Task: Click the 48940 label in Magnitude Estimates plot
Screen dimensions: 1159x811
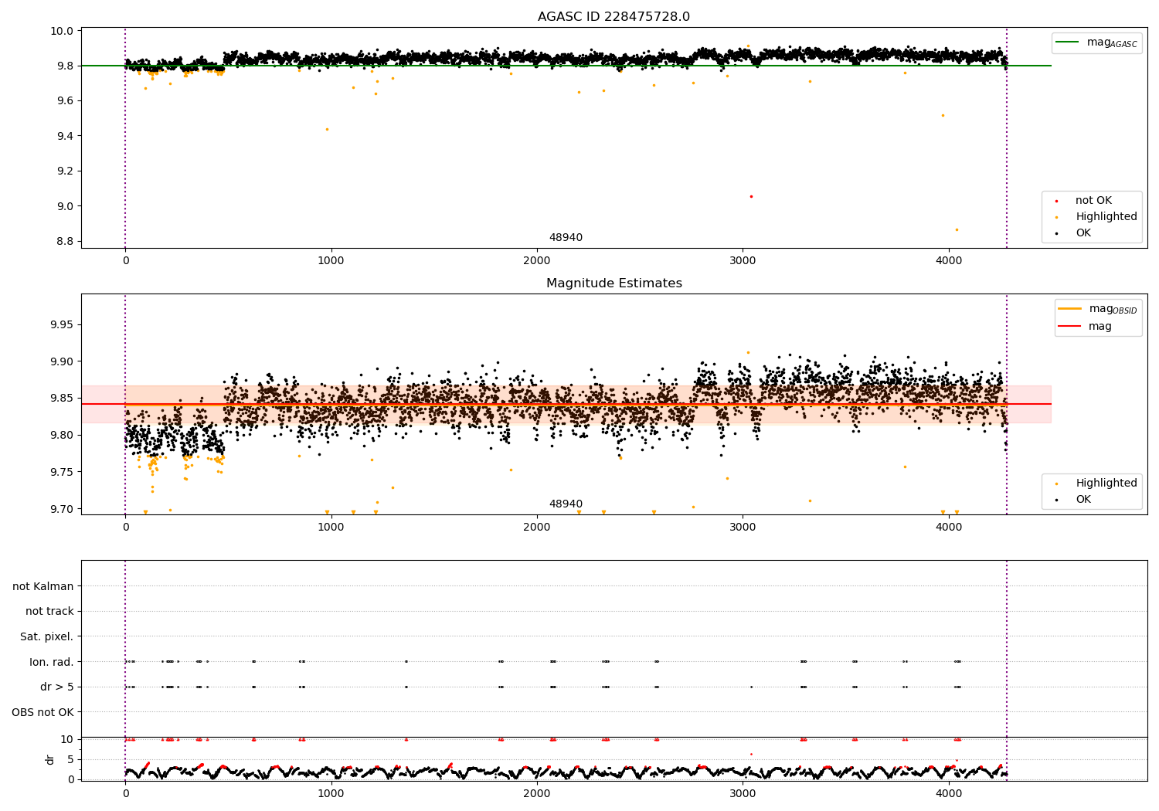Action: [x=566, y=504]
